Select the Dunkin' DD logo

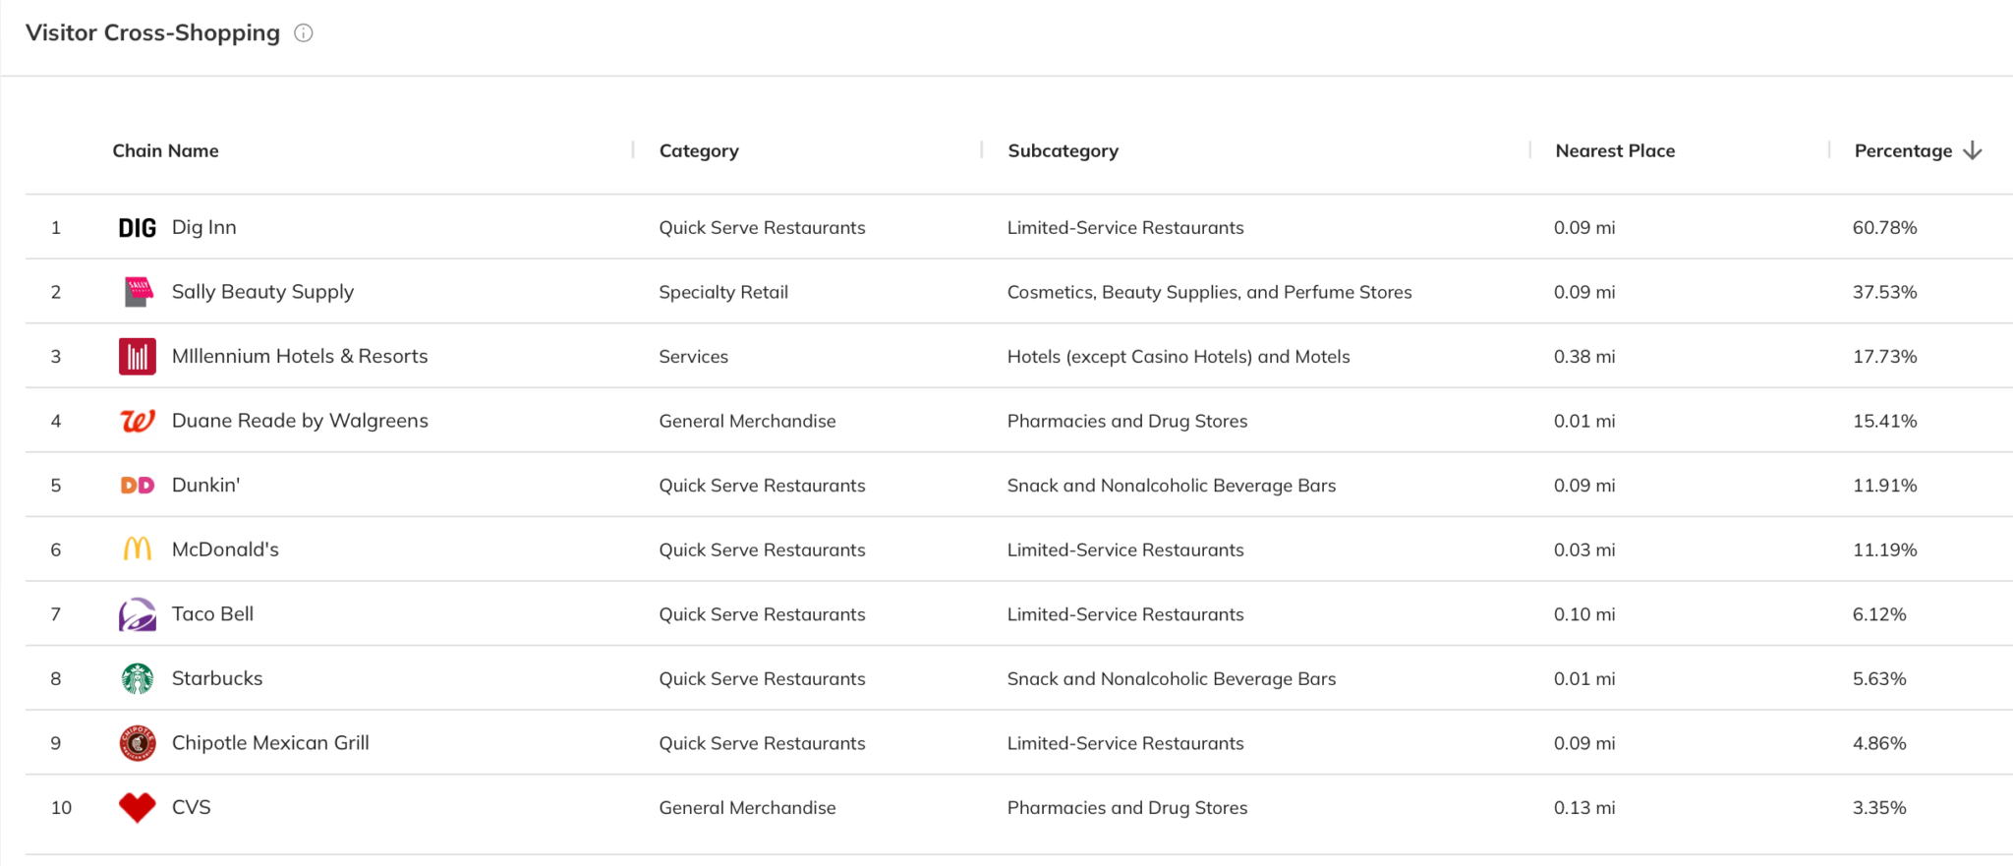tap(138, 485)
